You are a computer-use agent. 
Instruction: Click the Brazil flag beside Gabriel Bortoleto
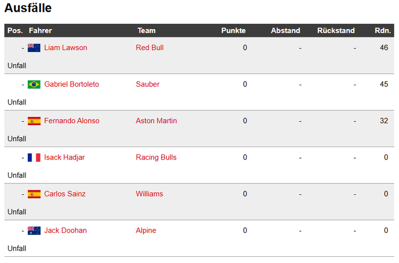(x=34, y=84)
